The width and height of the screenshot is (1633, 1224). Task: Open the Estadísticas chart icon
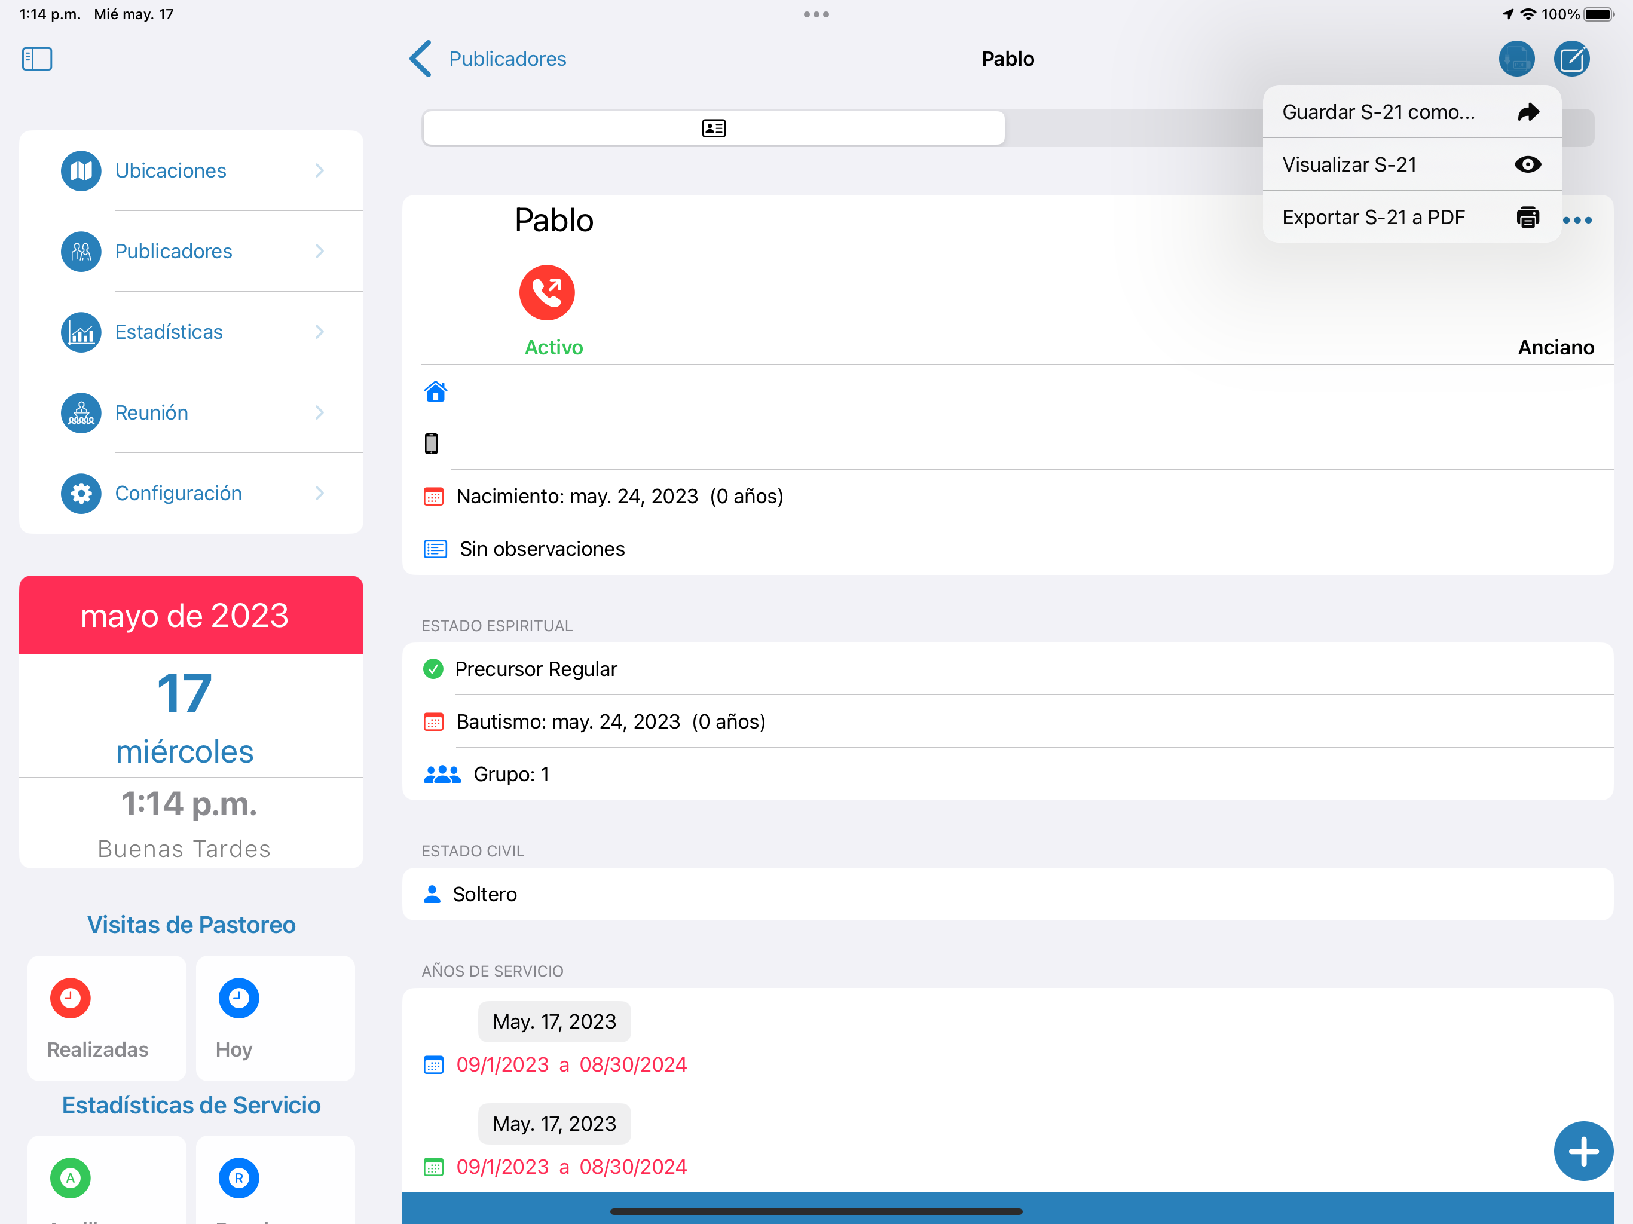pyautogui.click(x=81, y=332)
